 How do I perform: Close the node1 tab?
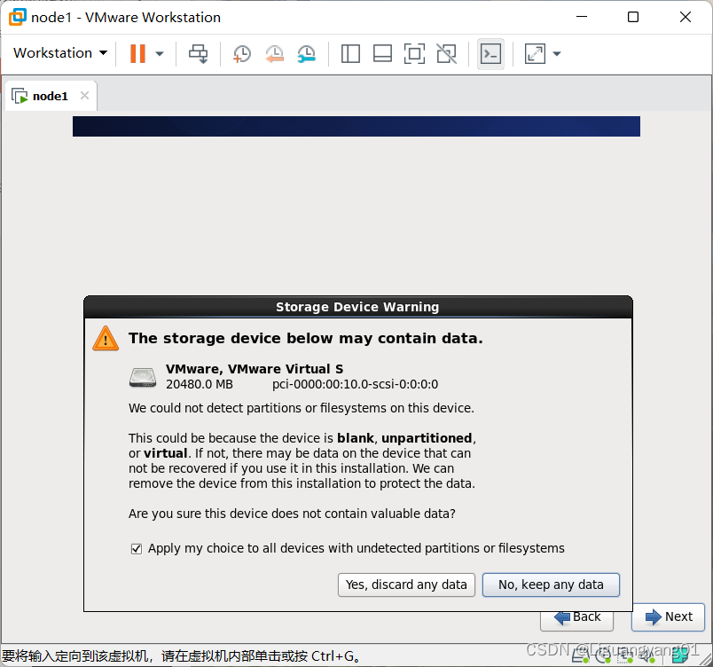(84, 96)
